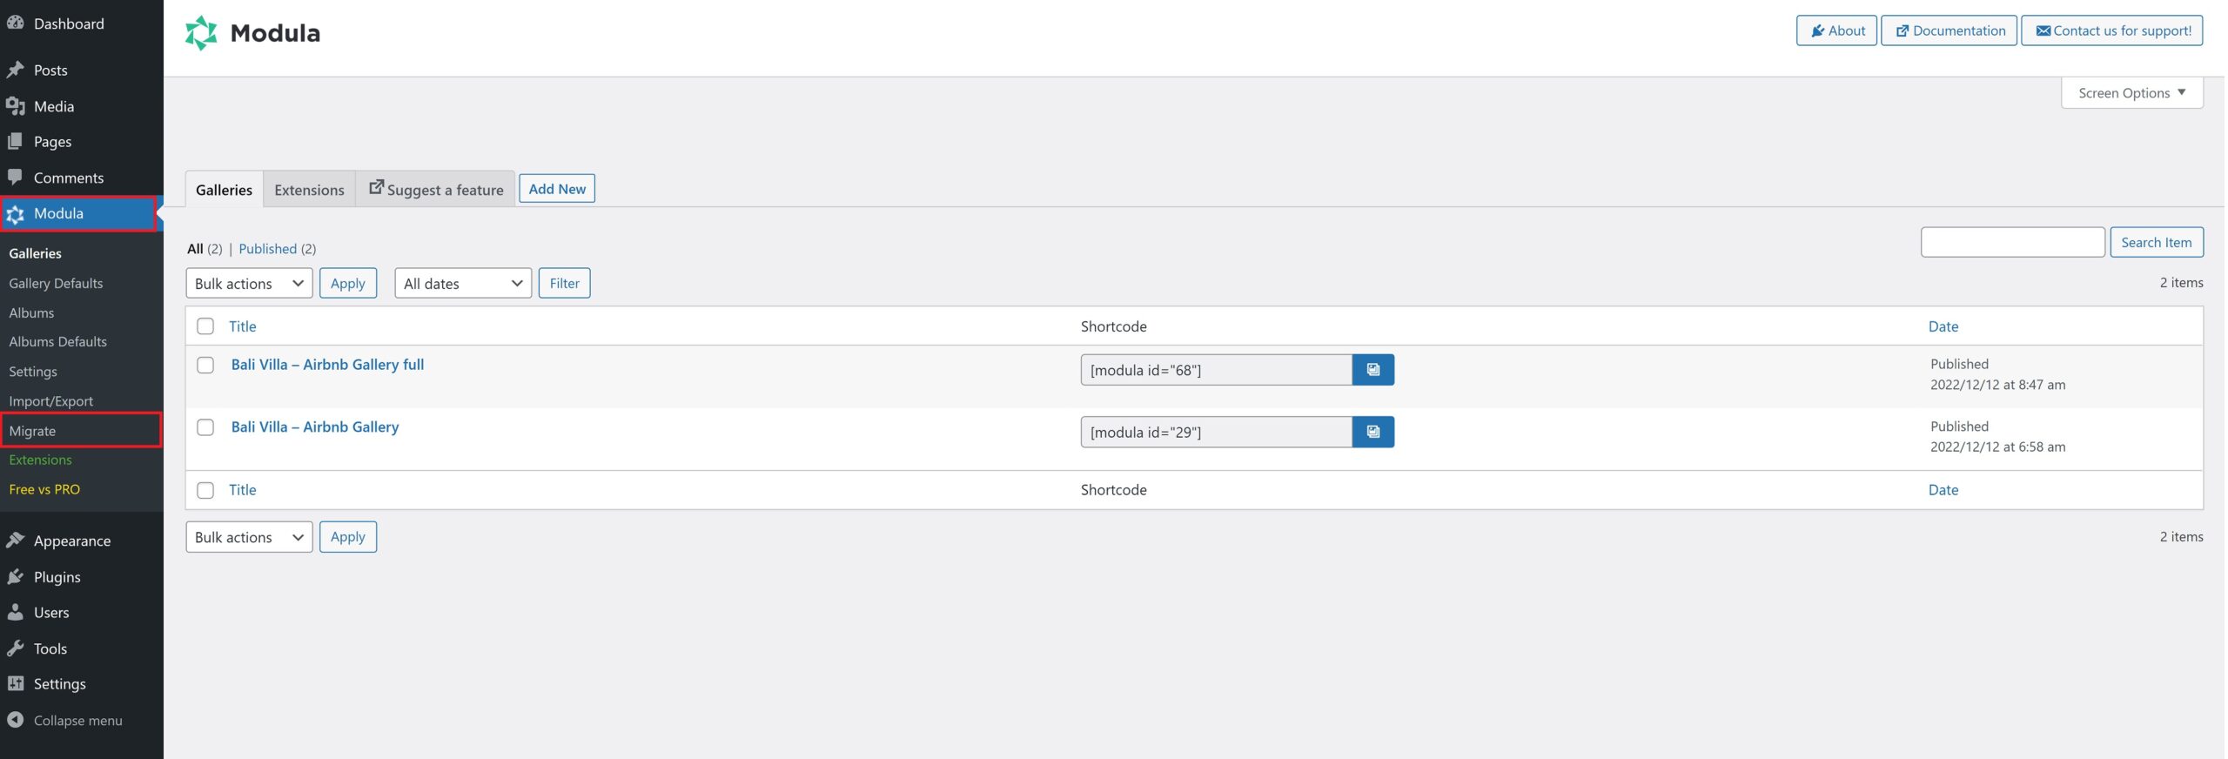Viewport: 2228px width, 759px height.
Task: Toggle select-all checkbox in table header
Action: click(205, 326)
